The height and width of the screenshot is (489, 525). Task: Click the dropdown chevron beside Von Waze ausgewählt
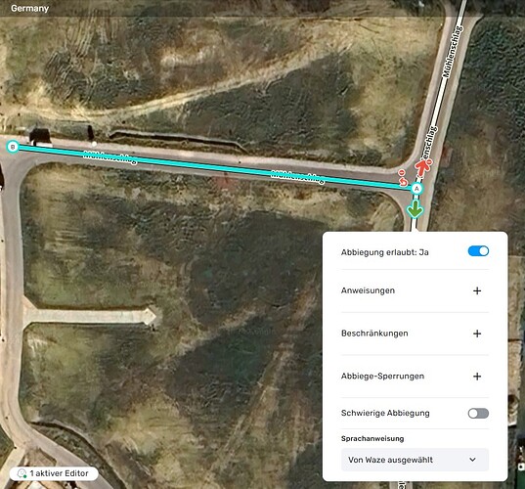[x=472, y=460]
